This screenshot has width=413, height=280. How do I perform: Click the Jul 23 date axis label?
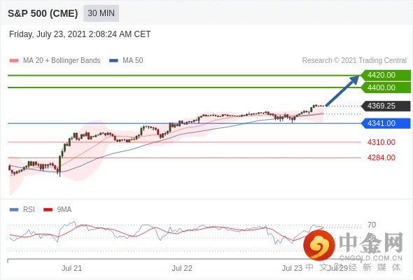point(292,268)
